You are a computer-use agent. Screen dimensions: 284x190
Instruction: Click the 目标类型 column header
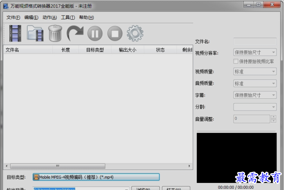click(95, 50)
